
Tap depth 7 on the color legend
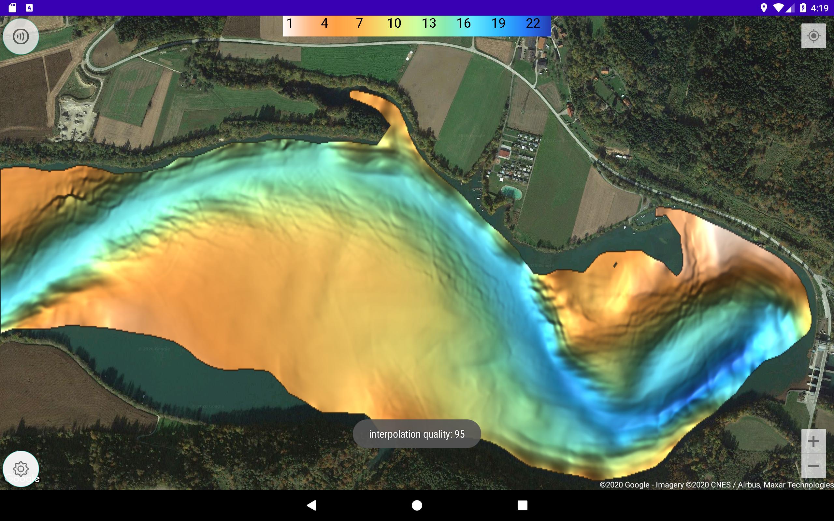point(359,23)
